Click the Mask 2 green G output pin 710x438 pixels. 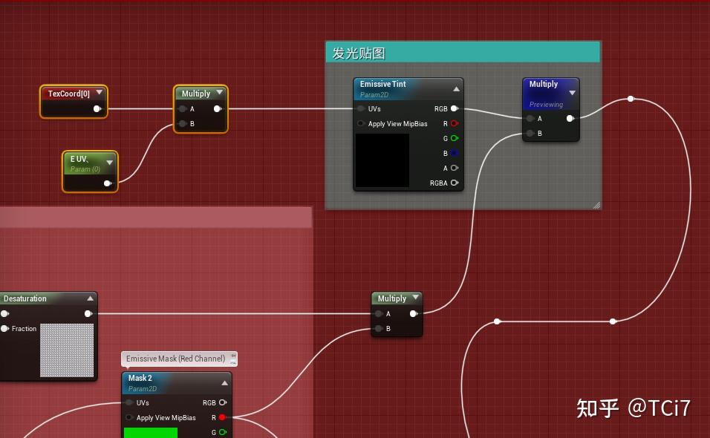click(223, 433)
